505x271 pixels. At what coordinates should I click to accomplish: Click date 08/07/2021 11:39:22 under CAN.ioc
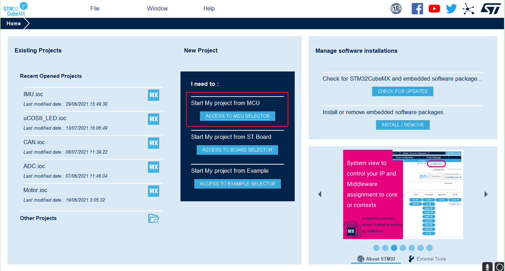87,152
